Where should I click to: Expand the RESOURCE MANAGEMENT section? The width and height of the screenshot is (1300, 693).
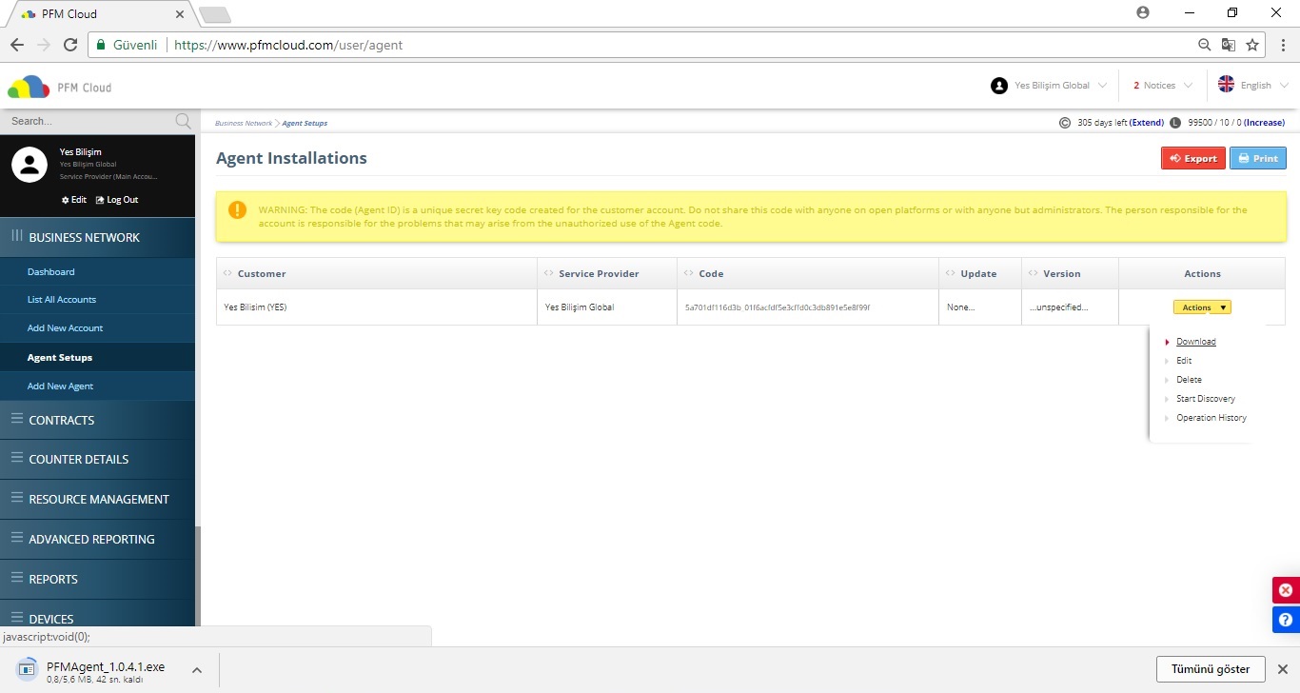97,499
